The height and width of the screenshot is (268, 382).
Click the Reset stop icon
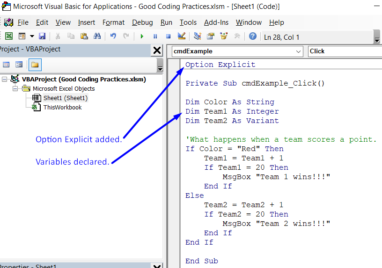[x=168, y=36]
